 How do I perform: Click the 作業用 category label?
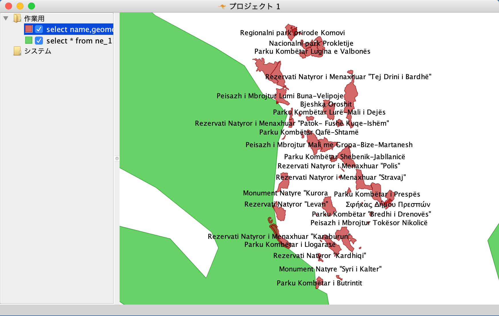coord(34,19)
